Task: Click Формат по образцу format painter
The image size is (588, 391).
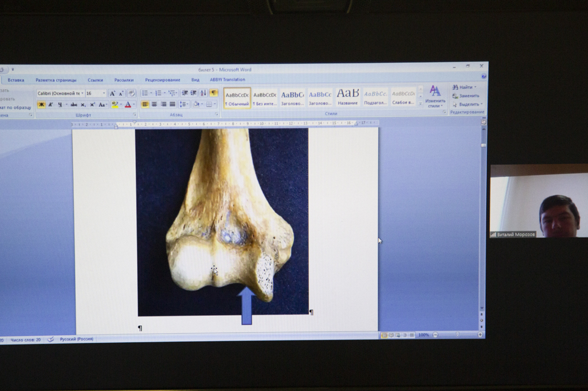Action: point(16,107)
